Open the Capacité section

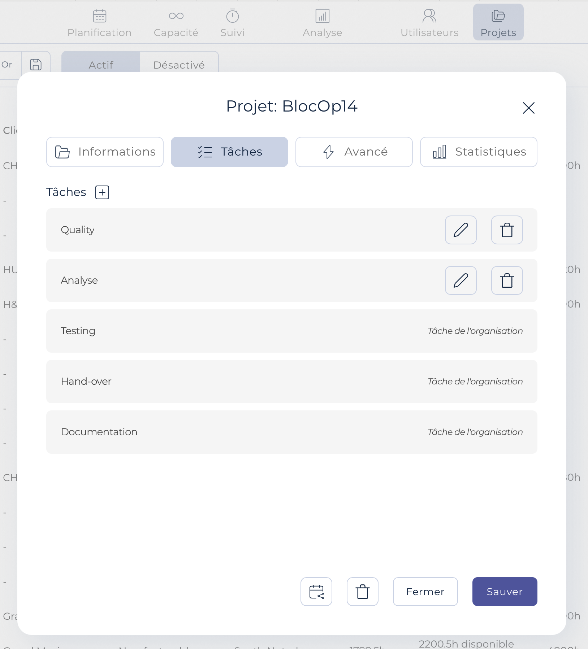click(x=176, y=23)
